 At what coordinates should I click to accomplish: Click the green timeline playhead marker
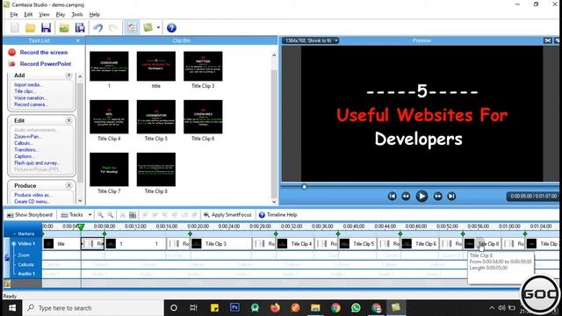(81, 226)
